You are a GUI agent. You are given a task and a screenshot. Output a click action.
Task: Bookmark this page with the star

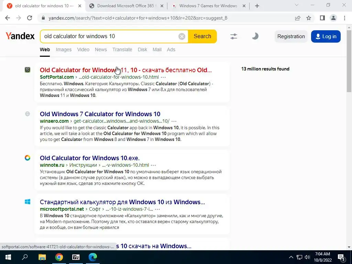pos(309,18)
